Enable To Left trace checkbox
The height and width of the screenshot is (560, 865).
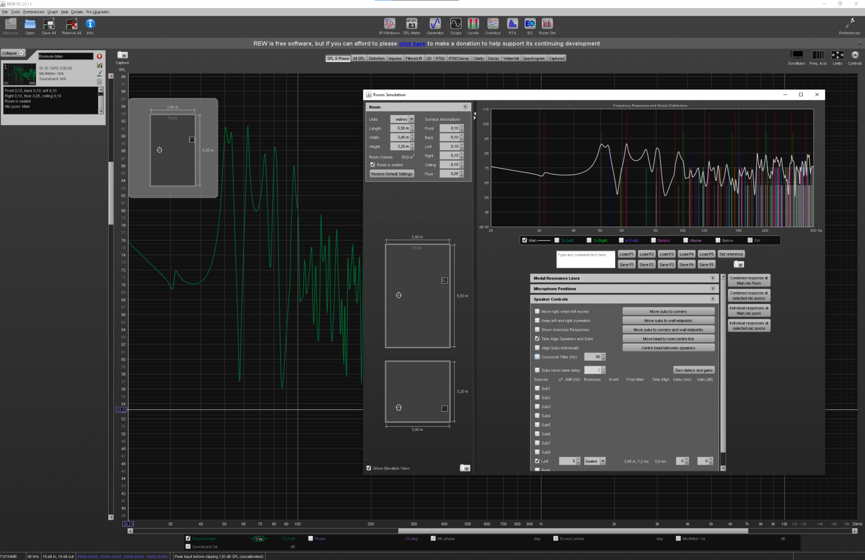[x=557, y=240]
